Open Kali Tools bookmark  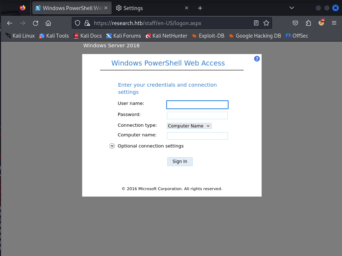click(54, 36)
